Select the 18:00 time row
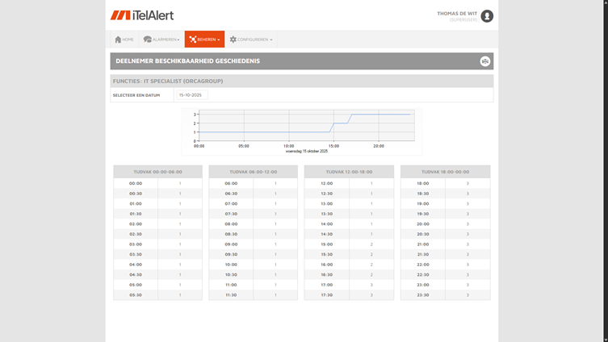Screen dimensions: 608x342 pos(445,183)
